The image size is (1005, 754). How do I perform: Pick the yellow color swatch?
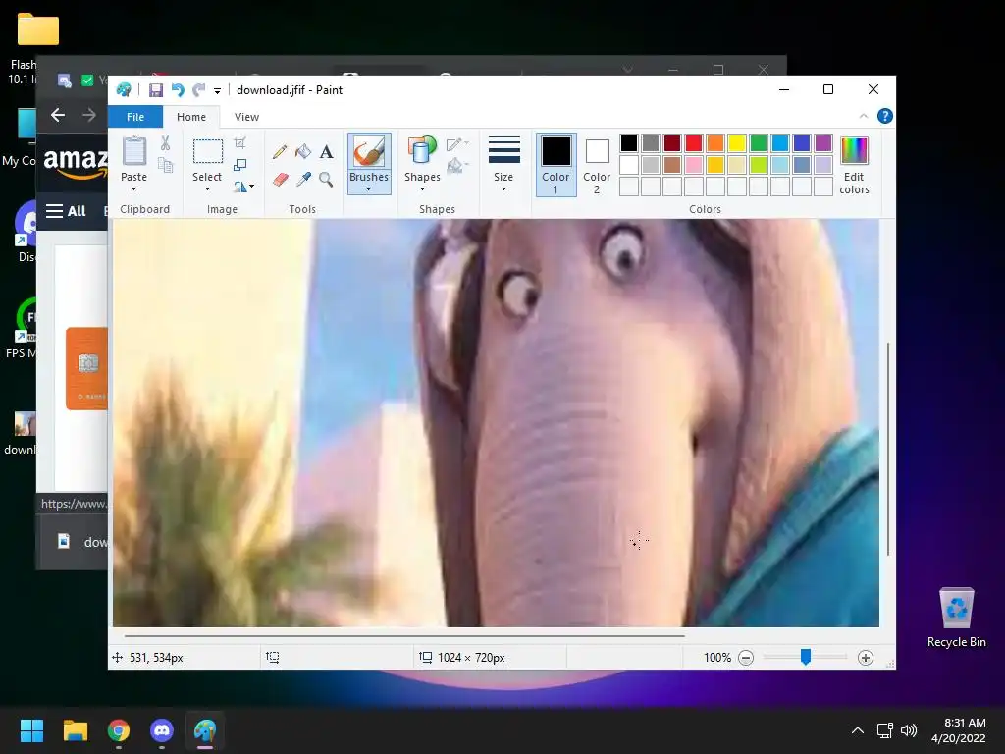[736, 143]
